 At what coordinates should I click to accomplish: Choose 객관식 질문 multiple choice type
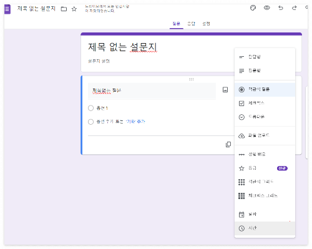[265, 90]
